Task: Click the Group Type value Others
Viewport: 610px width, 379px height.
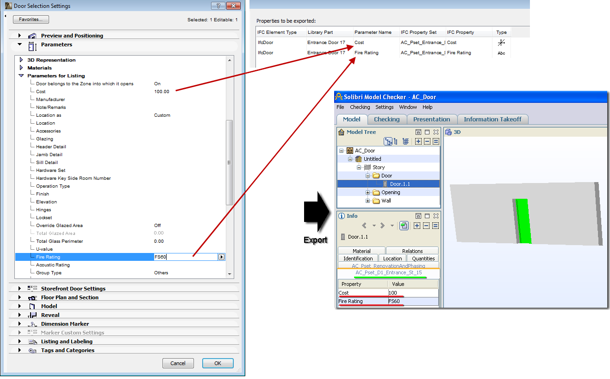Action: (x=161, y=273)
